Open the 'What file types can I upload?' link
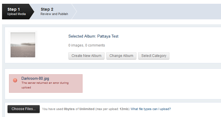 pos(151,109)
